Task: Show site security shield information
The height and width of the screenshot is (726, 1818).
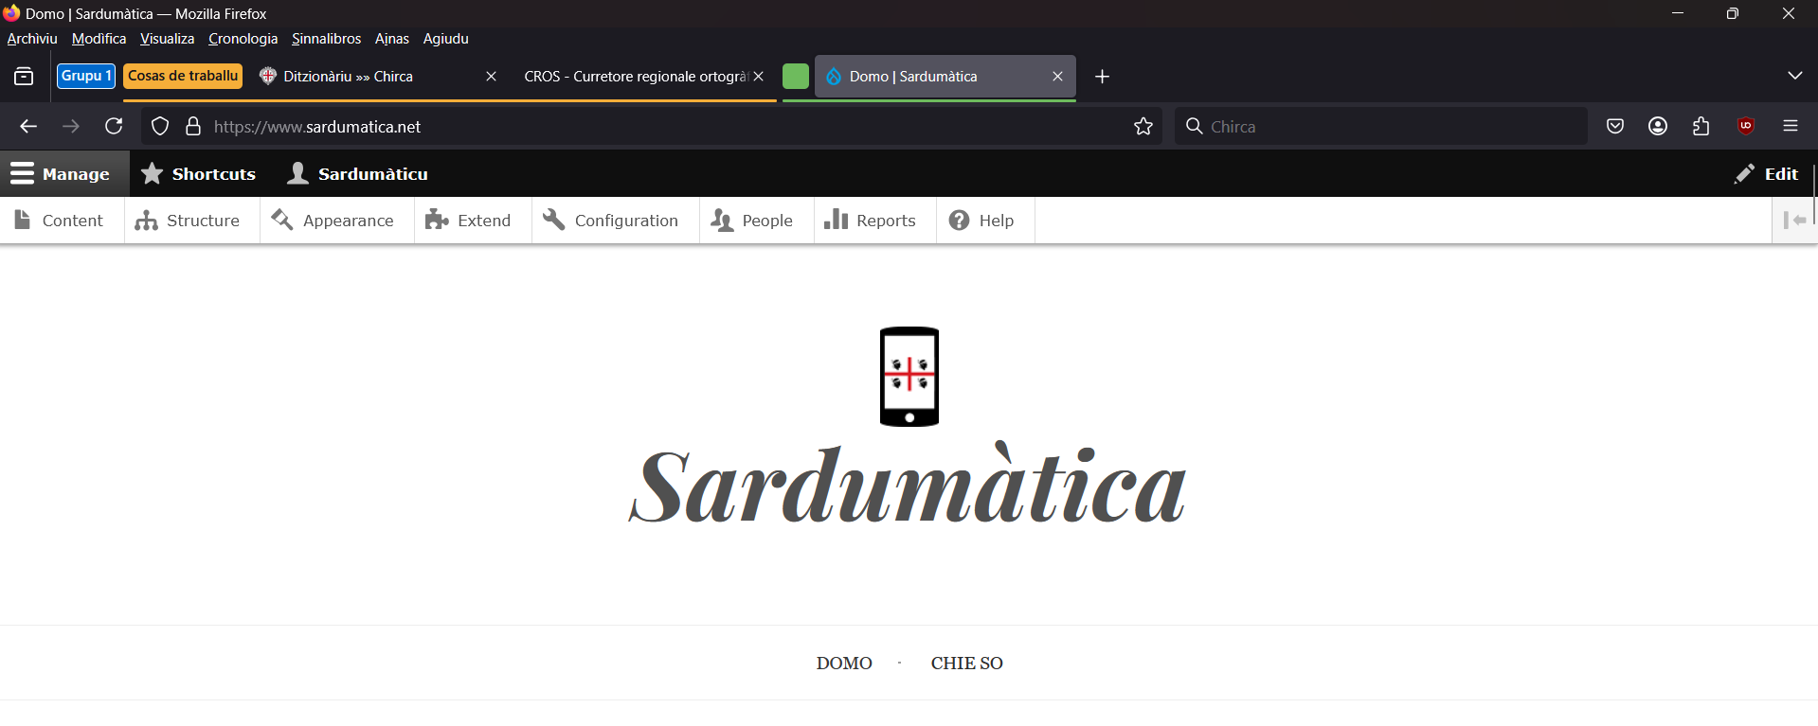Action: [160, 126]
